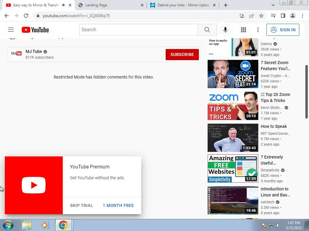Switch to Debrid your links tab
Screen dimensions: 309x231
pos(183,5)
